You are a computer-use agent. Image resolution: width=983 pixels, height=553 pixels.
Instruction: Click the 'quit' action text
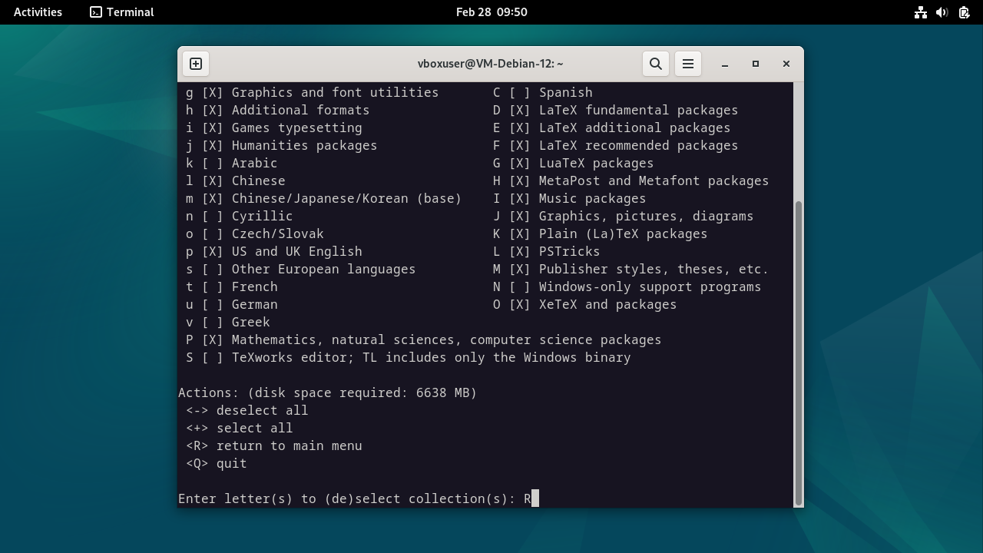(x=231, y=463)
